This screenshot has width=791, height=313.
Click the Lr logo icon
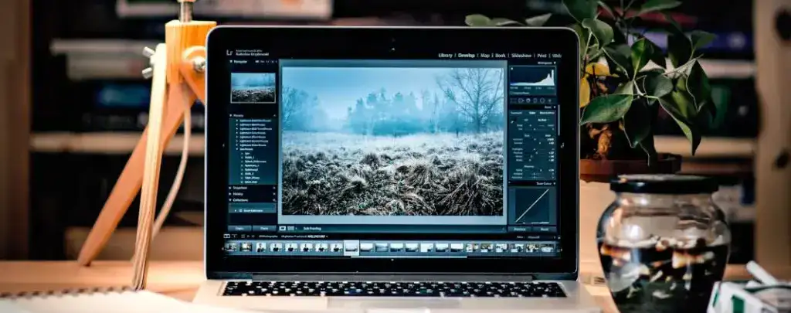(x=229, y=53)
